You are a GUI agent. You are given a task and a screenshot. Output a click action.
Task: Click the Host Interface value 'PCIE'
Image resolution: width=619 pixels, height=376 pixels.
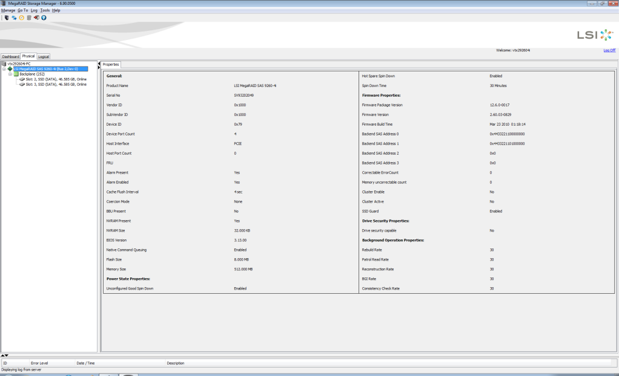[x=237, y=143]
